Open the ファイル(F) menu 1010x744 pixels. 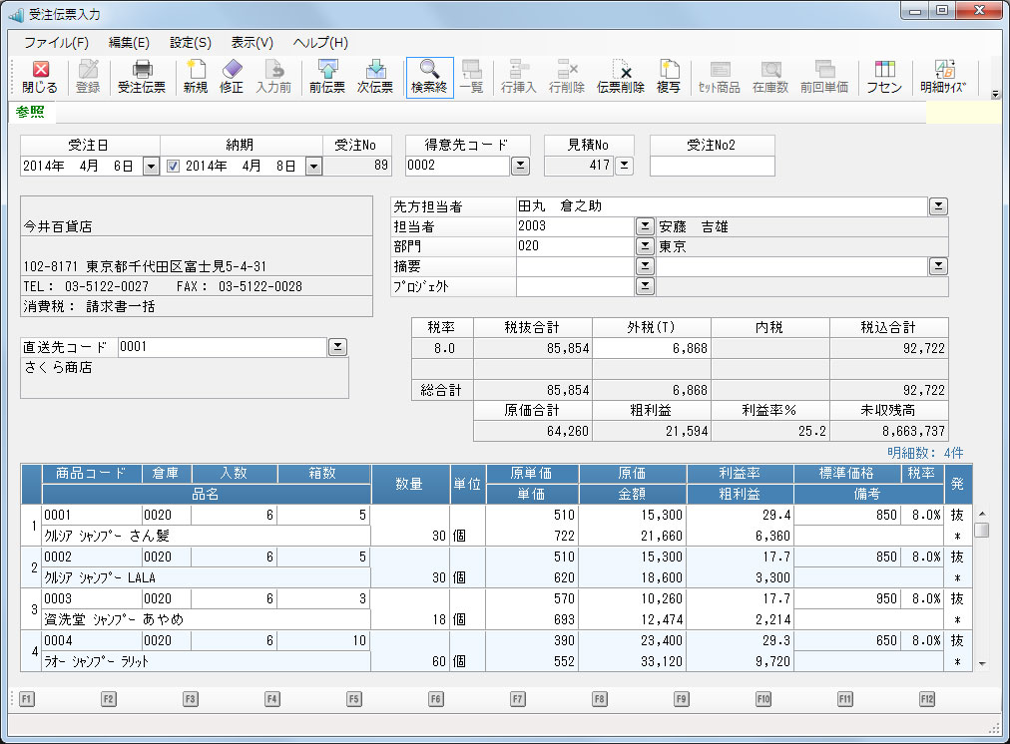pos(56,43)
